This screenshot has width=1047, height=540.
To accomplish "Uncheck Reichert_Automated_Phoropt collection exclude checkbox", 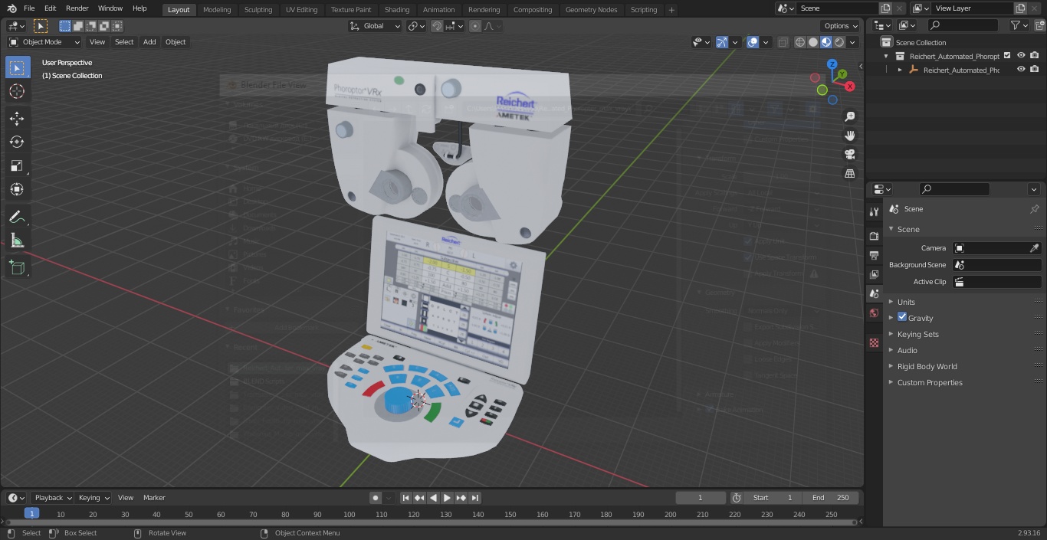I will 1007,56.
